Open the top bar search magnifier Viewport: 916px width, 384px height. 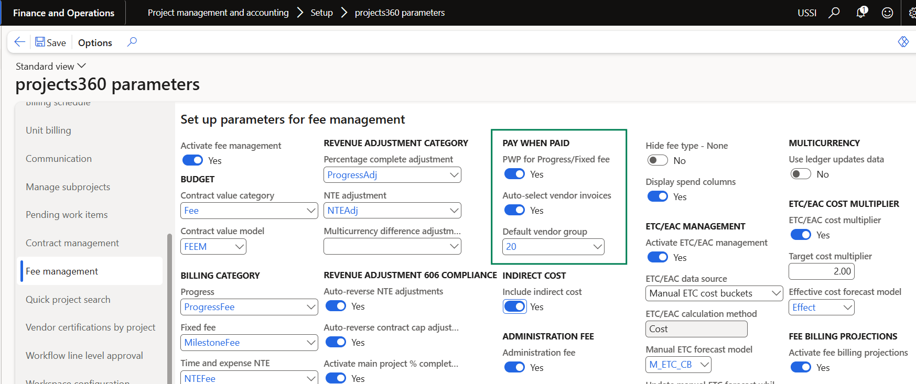834,13
